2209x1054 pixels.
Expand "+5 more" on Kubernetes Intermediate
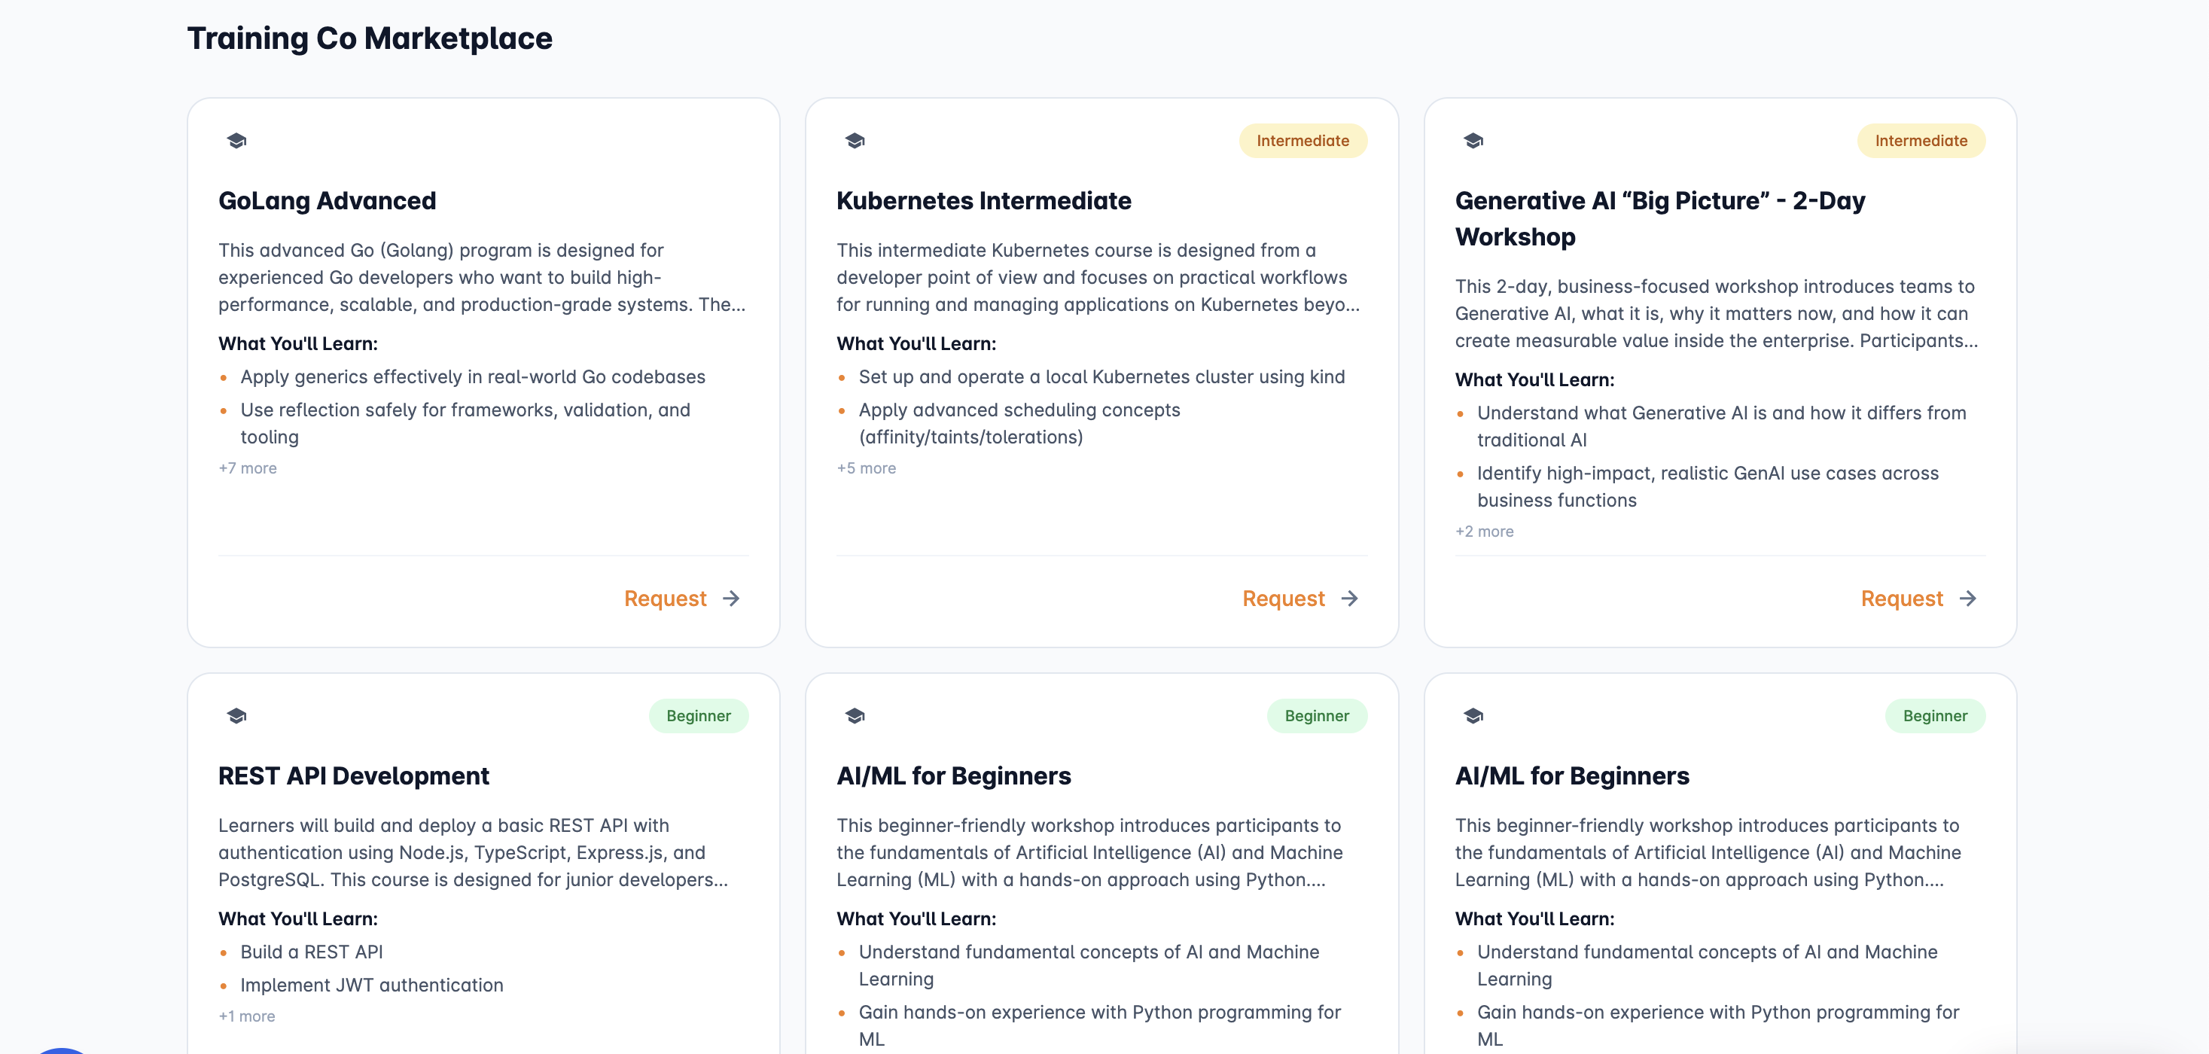point(866,468)
